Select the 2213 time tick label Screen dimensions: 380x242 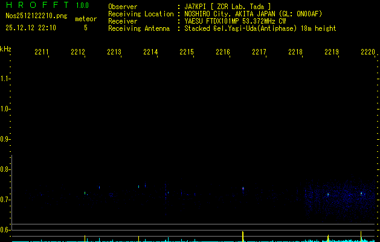point(114,53)
